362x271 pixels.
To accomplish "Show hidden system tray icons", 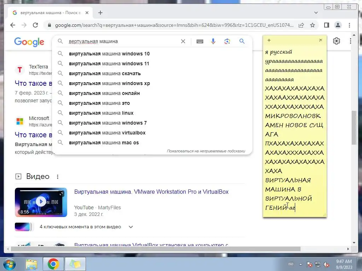I will point(300,264).
